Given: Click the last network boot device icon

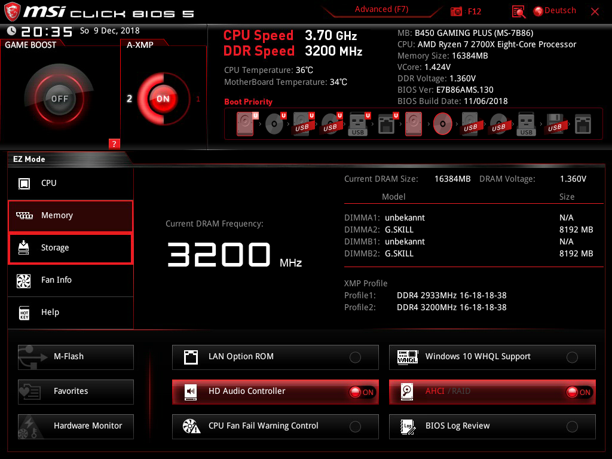Looking at the screenshot, I should coord(583,124).
